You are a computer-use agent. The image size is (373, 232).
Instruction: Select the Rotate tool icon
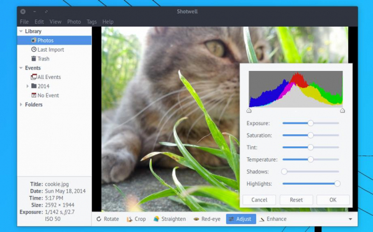click(99, 219)
